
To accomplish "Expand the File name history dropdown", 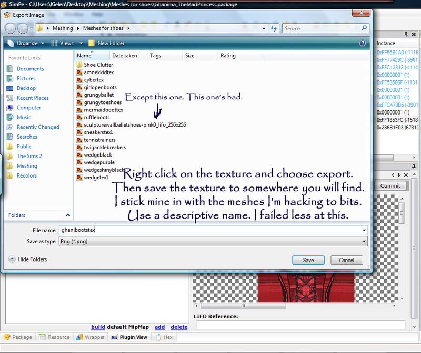I will point(364,230).
